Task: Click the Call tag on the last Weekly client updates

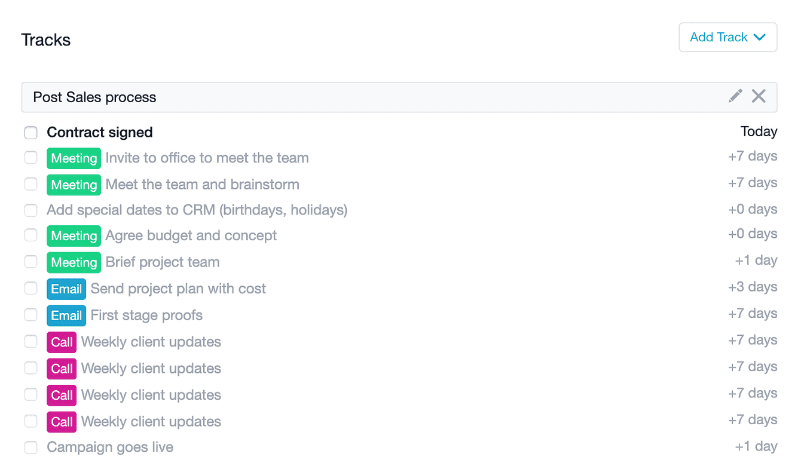Action: (62, 422)
